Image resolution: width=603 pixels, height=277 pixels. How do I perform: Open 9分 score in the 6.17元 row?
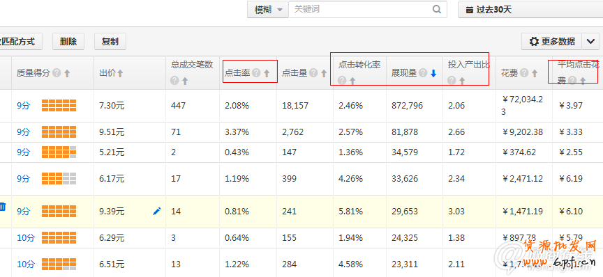point(23,178)
